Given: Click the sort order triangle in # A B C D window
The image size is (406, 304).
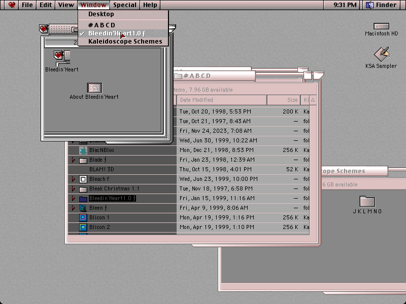Looking at the screenshot, I should coord(313,100).
